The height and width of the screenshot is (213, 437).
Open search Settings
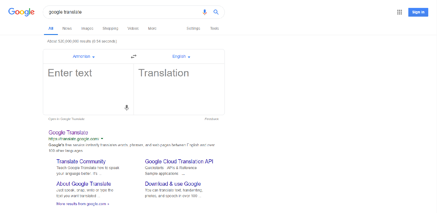point(193,28)
